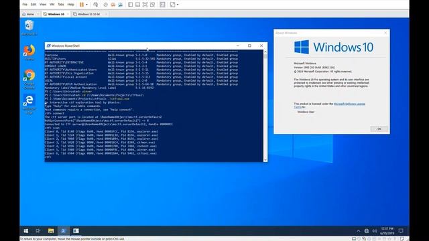Image resolution: width=429 pixels, height=241 pixels.
Task: Pause the VM with the orange pause button
Action: pos(82,5)
